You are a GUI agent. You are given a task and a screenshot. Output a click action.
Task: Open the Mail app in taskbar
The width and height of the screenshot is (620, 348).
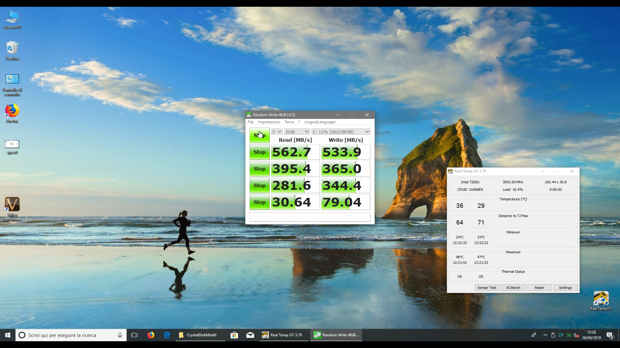pos(250,335)
